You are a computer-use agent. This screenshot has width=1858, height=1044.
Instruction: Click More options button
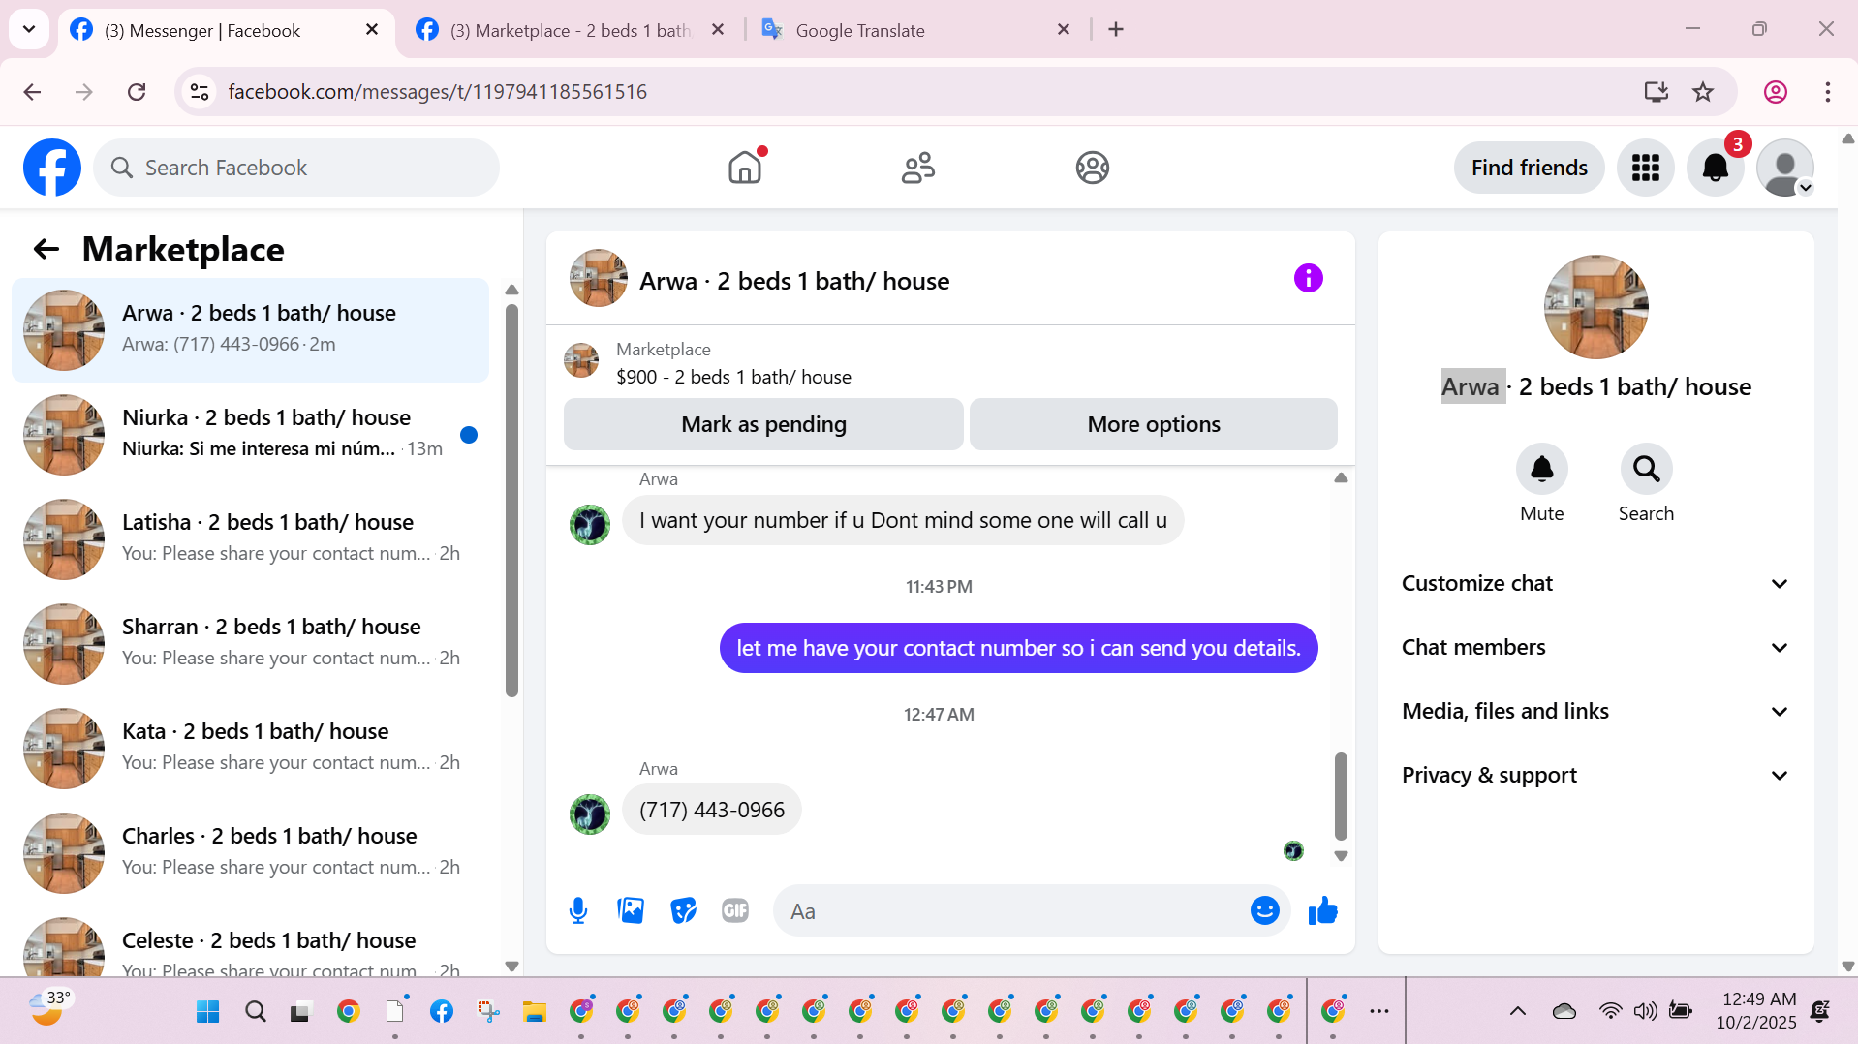tap(1154, 425)
